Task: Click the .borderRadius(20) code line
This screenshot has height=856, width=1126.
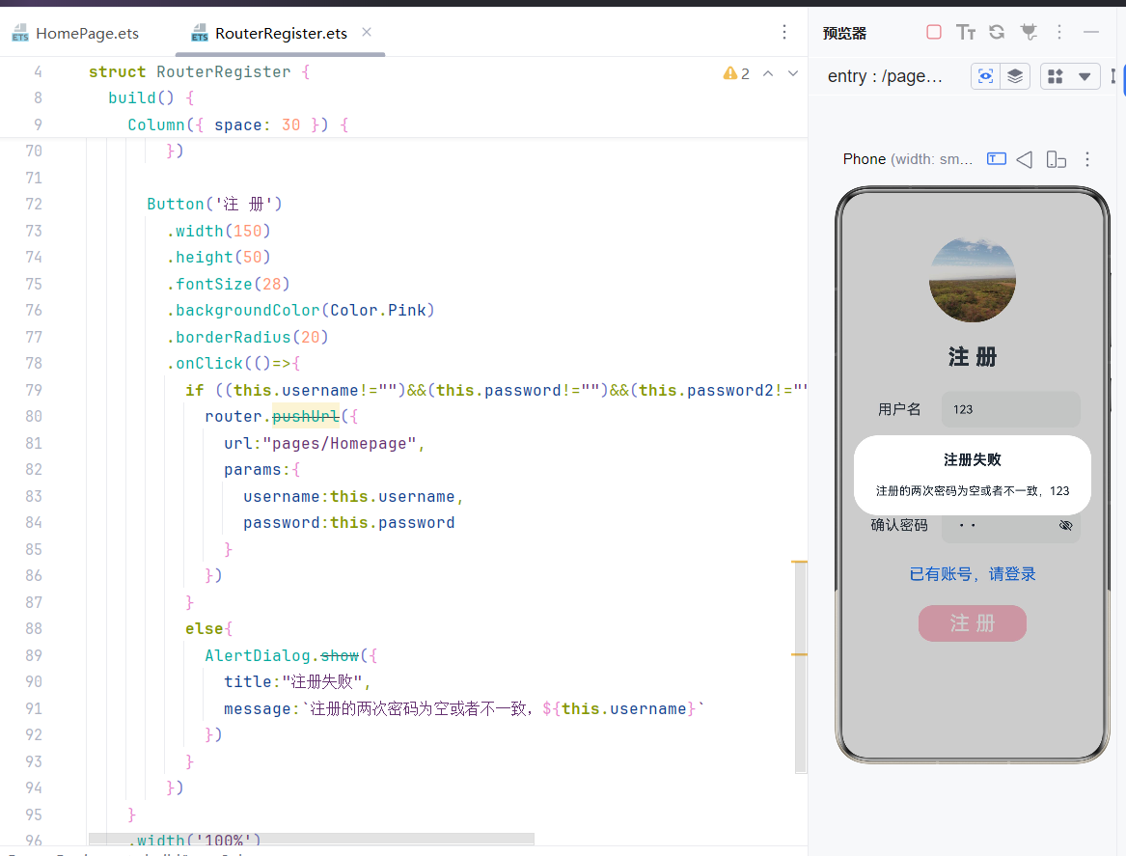Action: click(x=247, y=337)
